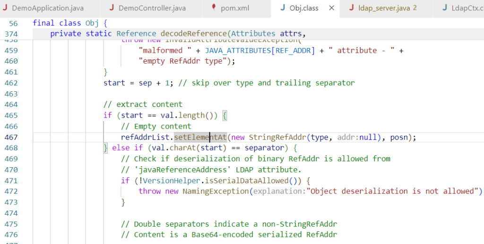Click the setElementAt method call

[x=200, y=137]
